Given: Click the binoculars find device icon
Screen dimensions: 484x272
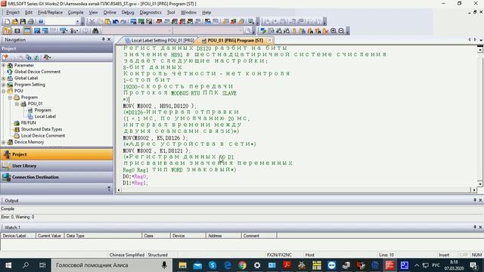Looking at the screenshot, I should pyautogui.click(x=95, y=31).
